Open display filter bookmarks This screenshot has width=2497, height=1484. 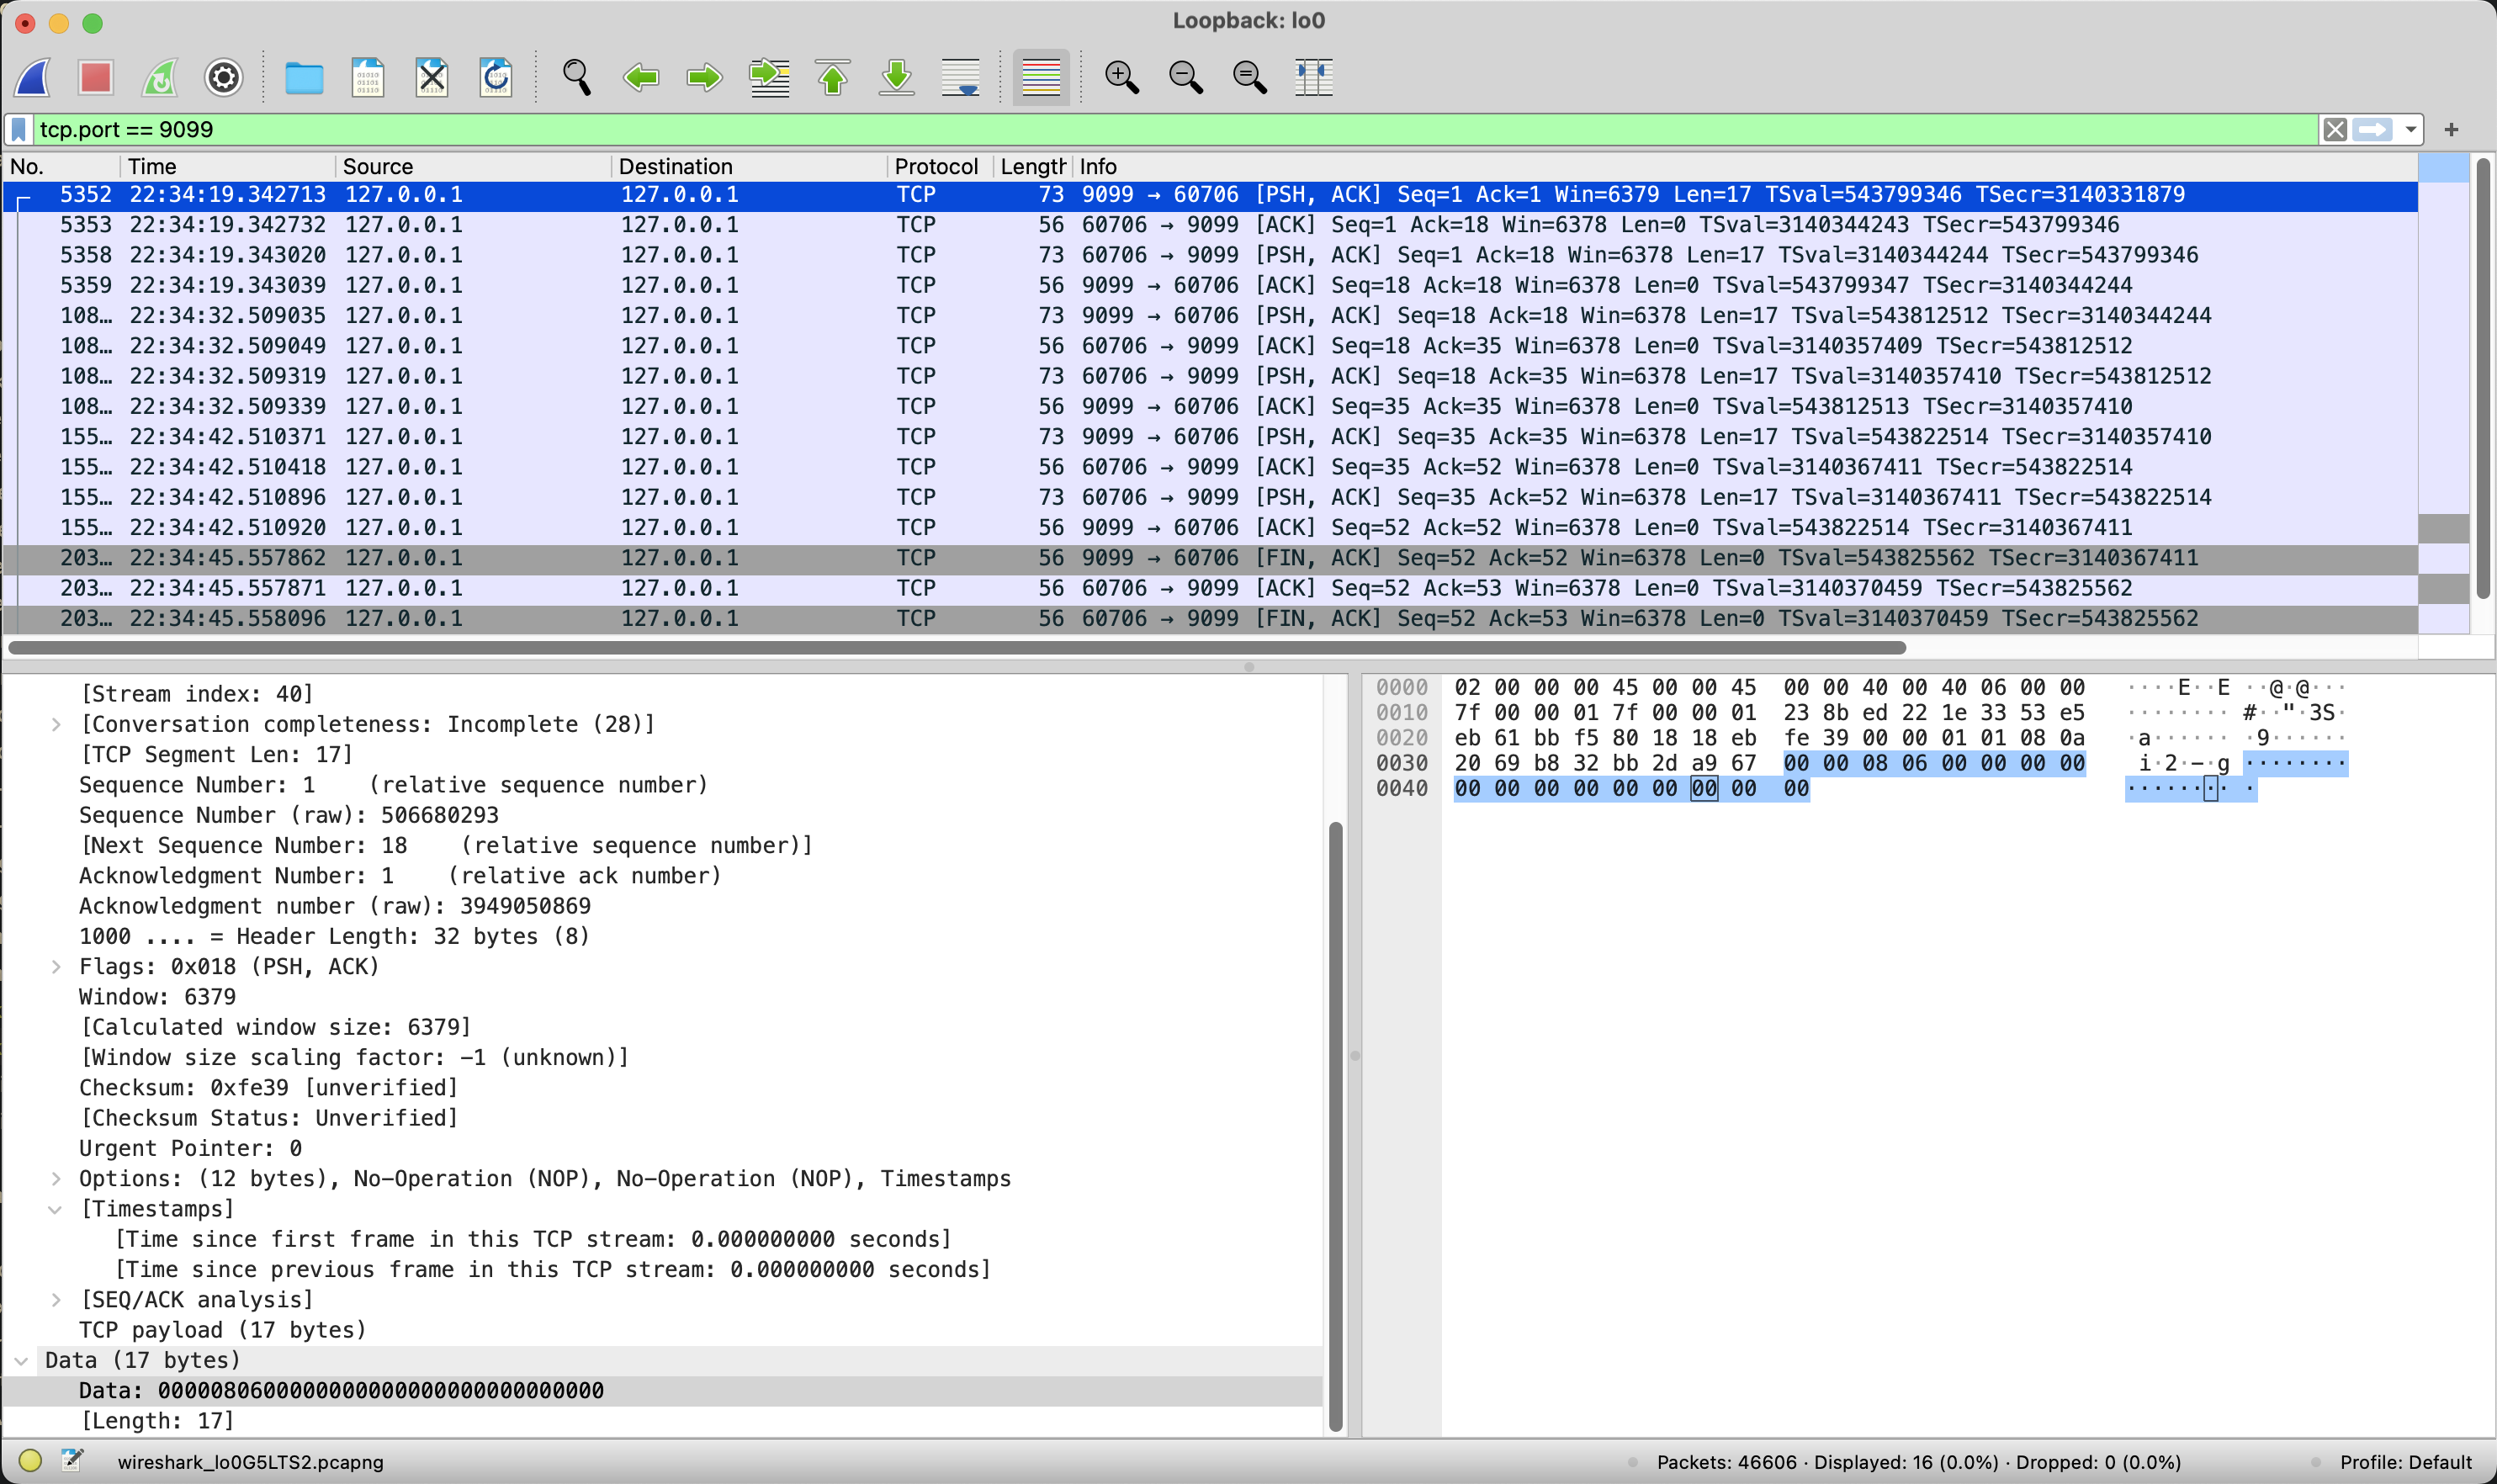pos(19,129)
